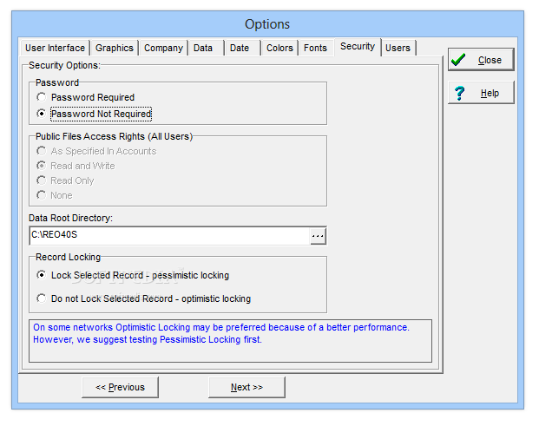
Task: Select As Specified In Accounts option
Action: tap(96, 151)
